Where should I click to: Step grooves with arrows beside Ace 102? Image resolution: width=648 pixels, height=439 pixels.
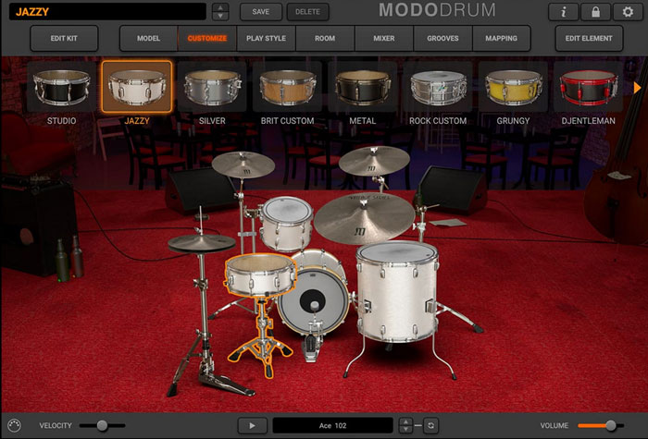(405, 425)
